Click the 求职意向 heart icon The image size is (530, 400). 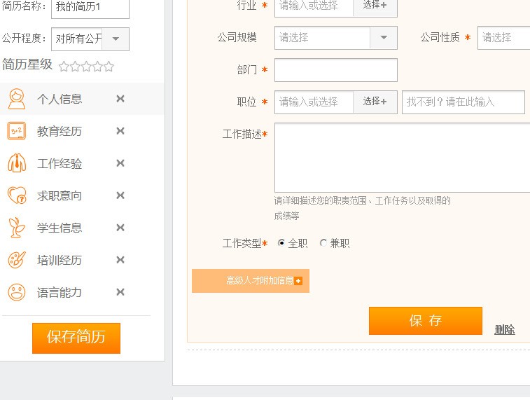point(16,195)
